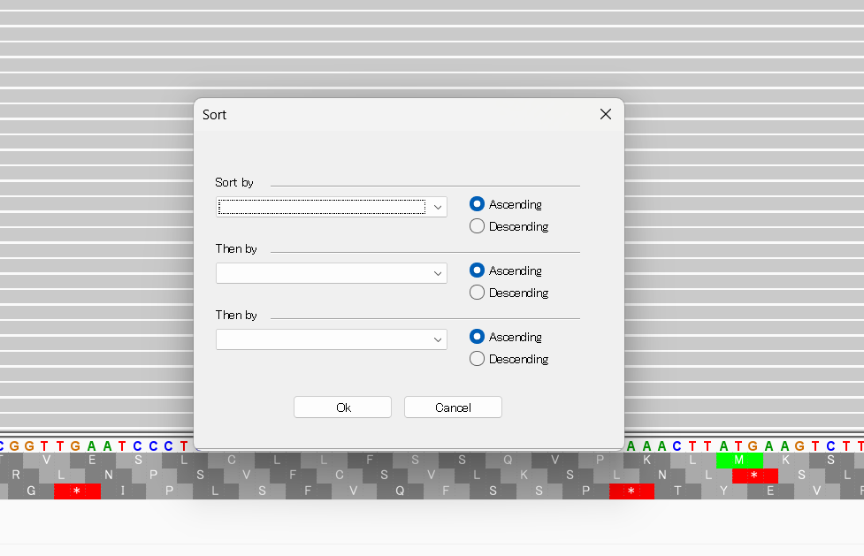Cancel the Sort dialog
Screen dimensions: 864x556
(453, 407)
